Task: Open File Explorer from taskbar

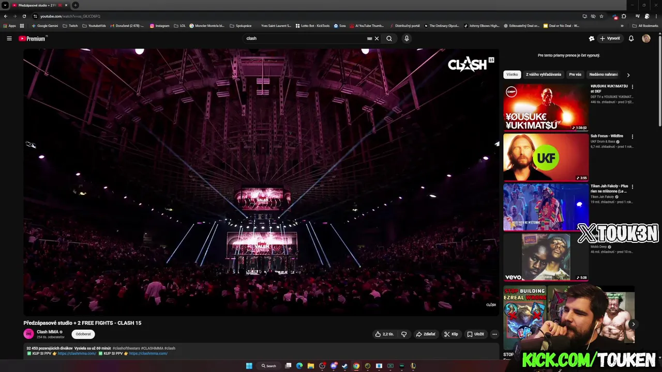Action: [x=311, y=366]
